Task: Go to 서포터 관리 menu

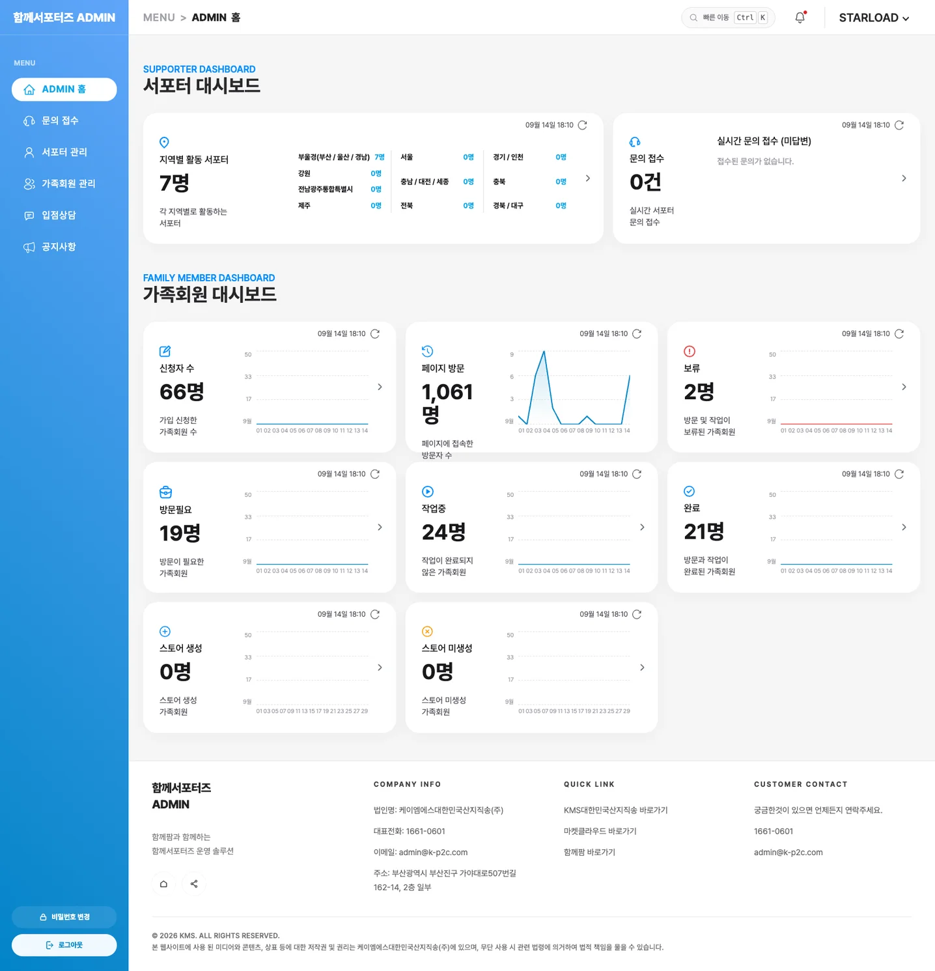Action: pyautogui.click(x=64, y=152)
